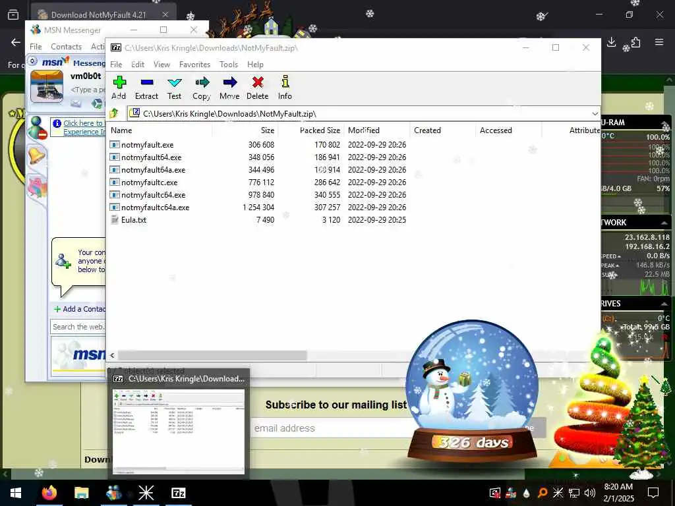Screen dimensions: 675x506
Task: Open Windows Start menu
Action: [16, 493]
